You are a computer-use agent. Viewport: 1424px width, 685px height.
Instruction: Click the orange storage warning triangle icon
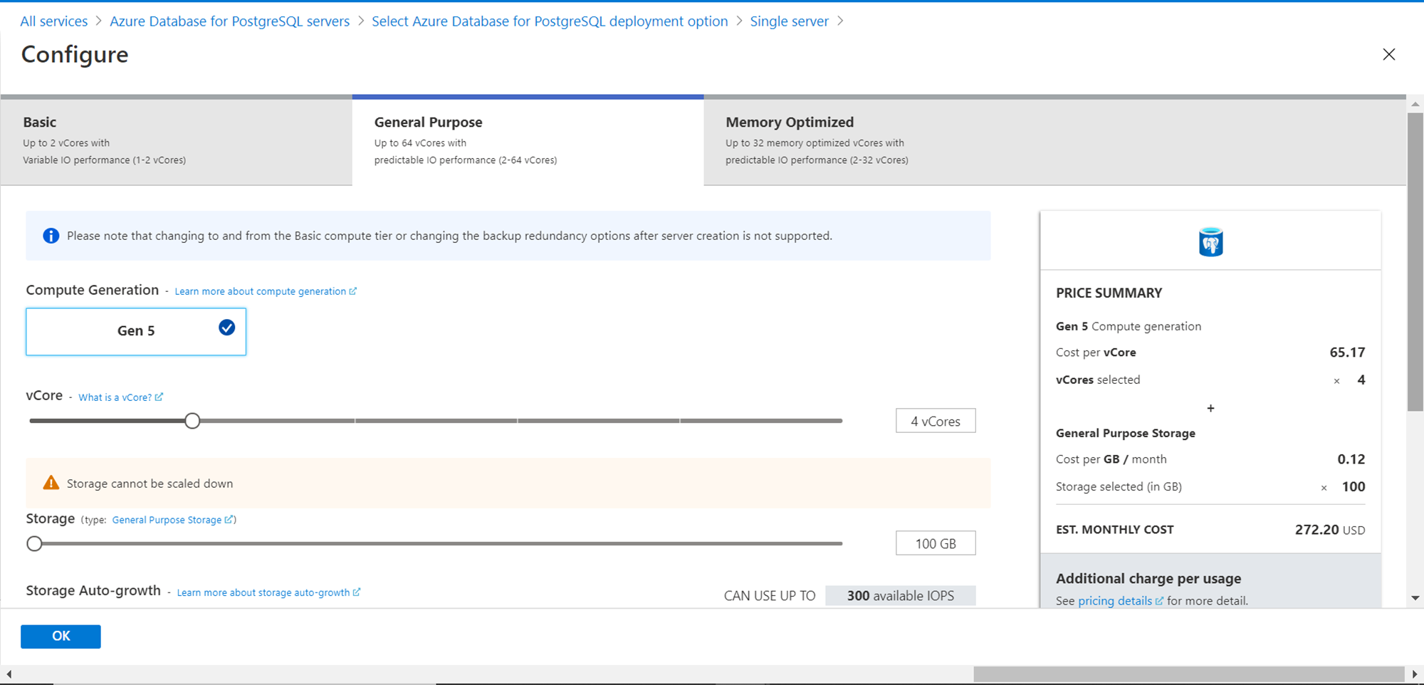[x=51, y=483]
